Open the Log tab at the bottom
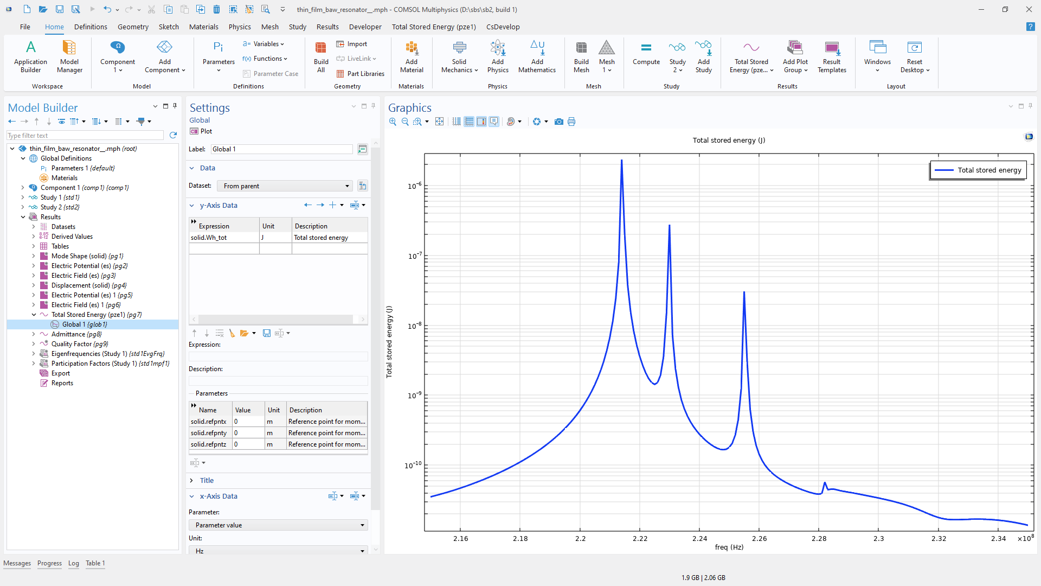1041x586 pixels. pos(73,563)
